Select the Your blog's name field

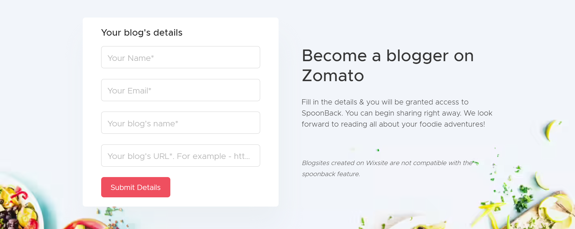tap(180, 123)
